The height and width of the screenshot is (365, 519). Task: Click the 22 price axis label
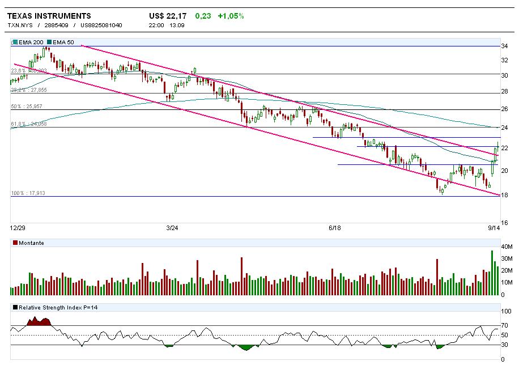(504, 148)
